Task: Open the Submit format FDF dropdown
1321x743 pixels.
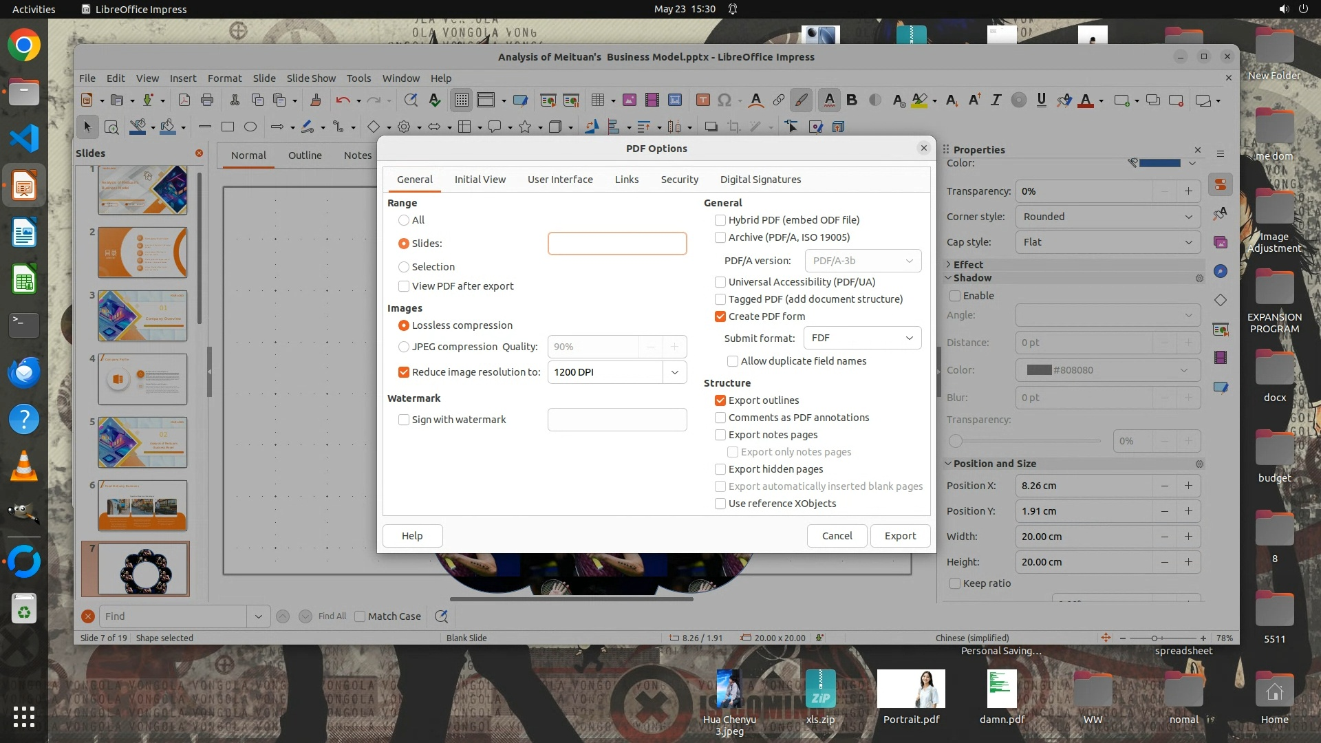Action: (x=863, y=338)
